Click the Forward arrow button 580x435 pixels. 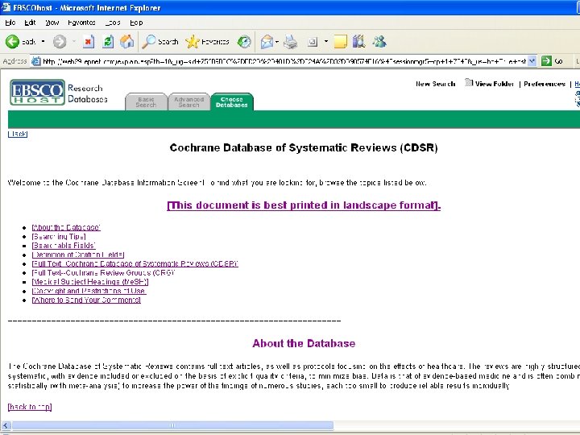tap(60, 42)
